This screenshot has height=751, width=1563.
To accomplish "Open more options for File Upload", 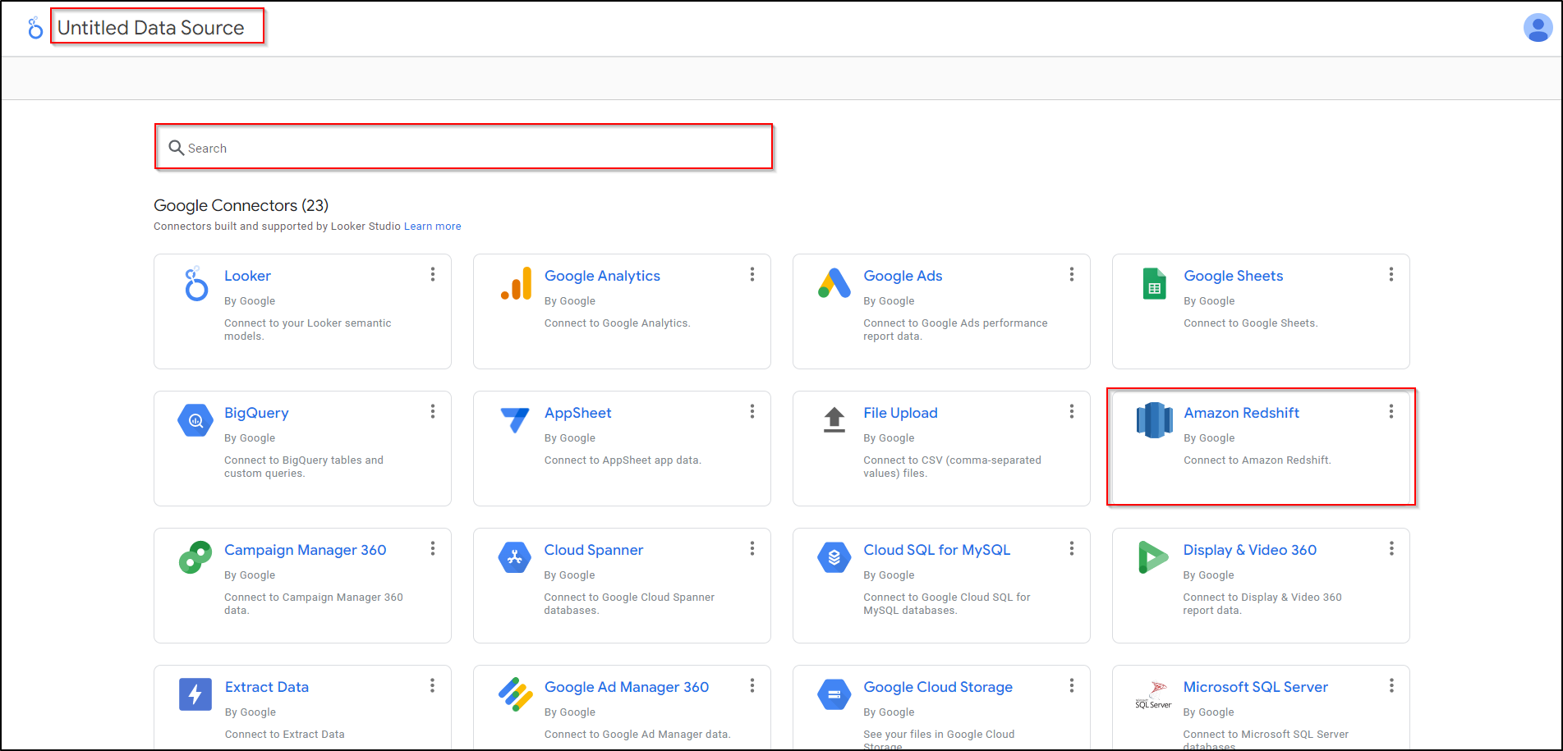I will tap(1072, 412).
